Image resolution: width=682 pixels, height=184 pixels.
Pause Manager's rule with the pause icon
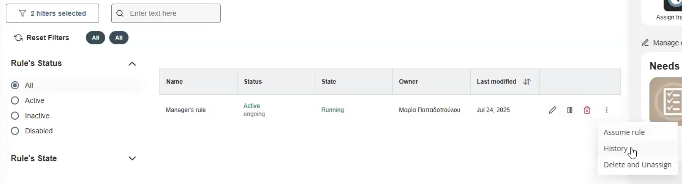(569, 110)
